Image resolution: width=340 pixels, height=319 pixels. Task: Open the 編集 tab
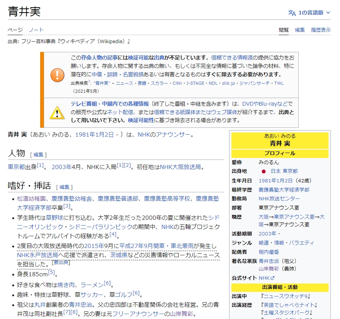pos(300,29)
